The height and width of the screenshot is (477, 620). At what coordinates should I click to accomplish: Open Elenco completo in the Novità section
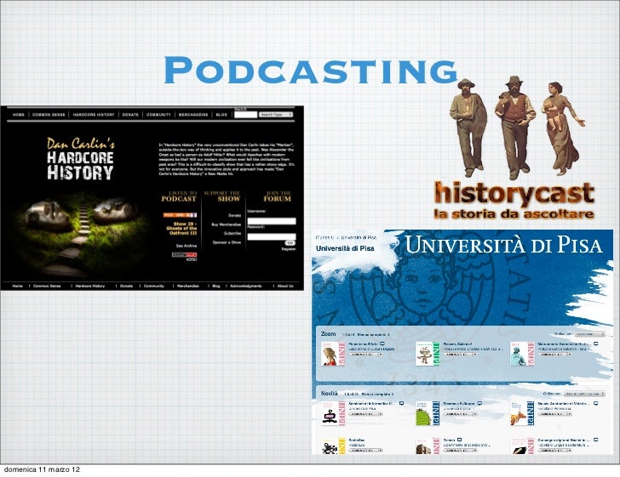[377, 394]
